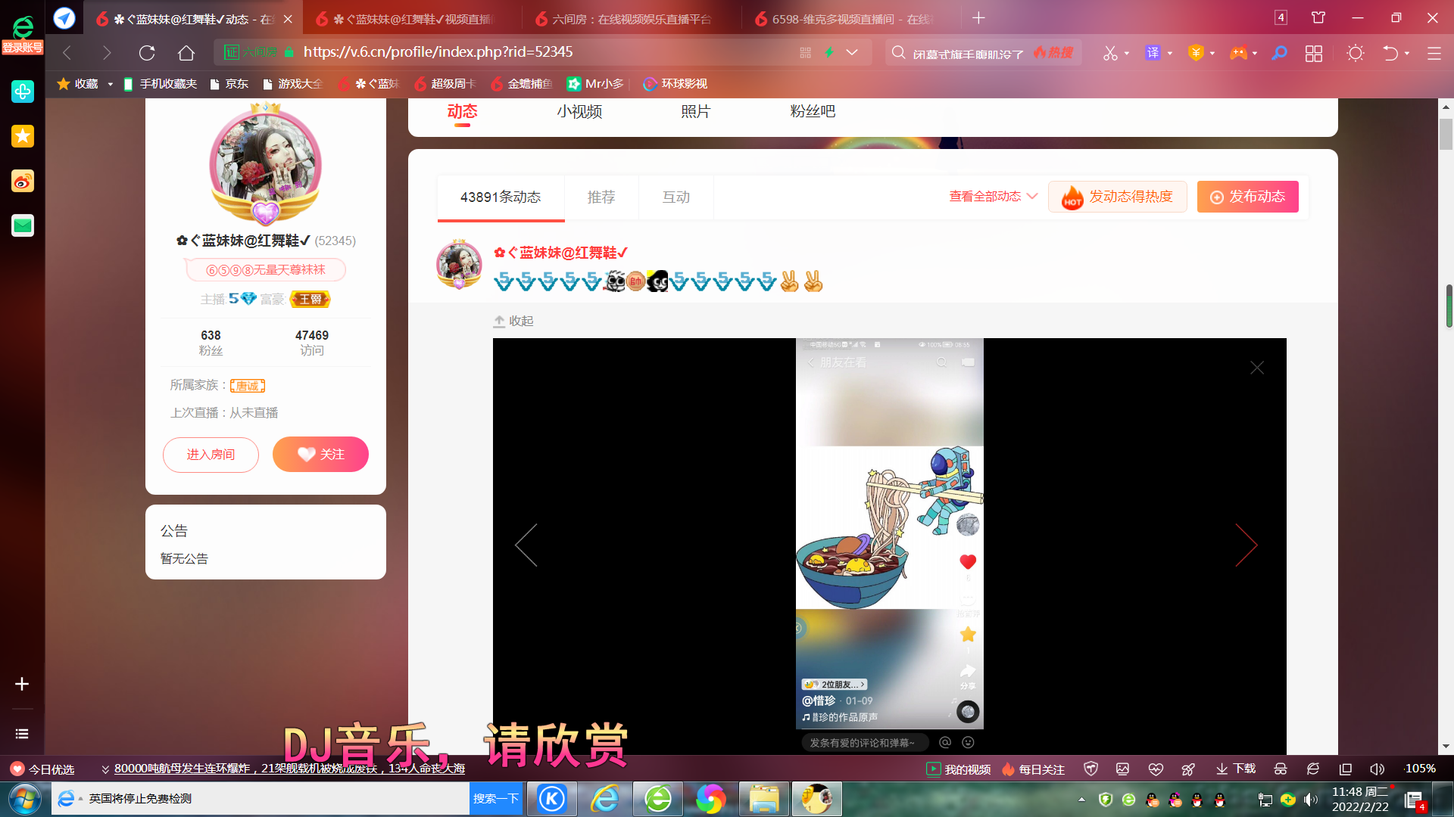Click the 发布动态 button
The height and width of the screenshot is (817, 1454).
point(1247,197)
